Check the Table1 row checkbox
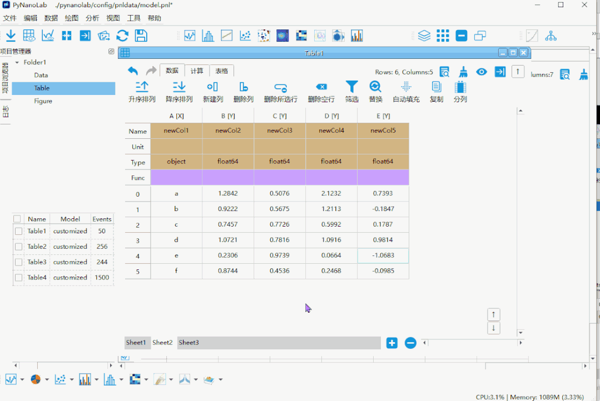Viewport: 600px width, 401px height. (x=18, y=231)
